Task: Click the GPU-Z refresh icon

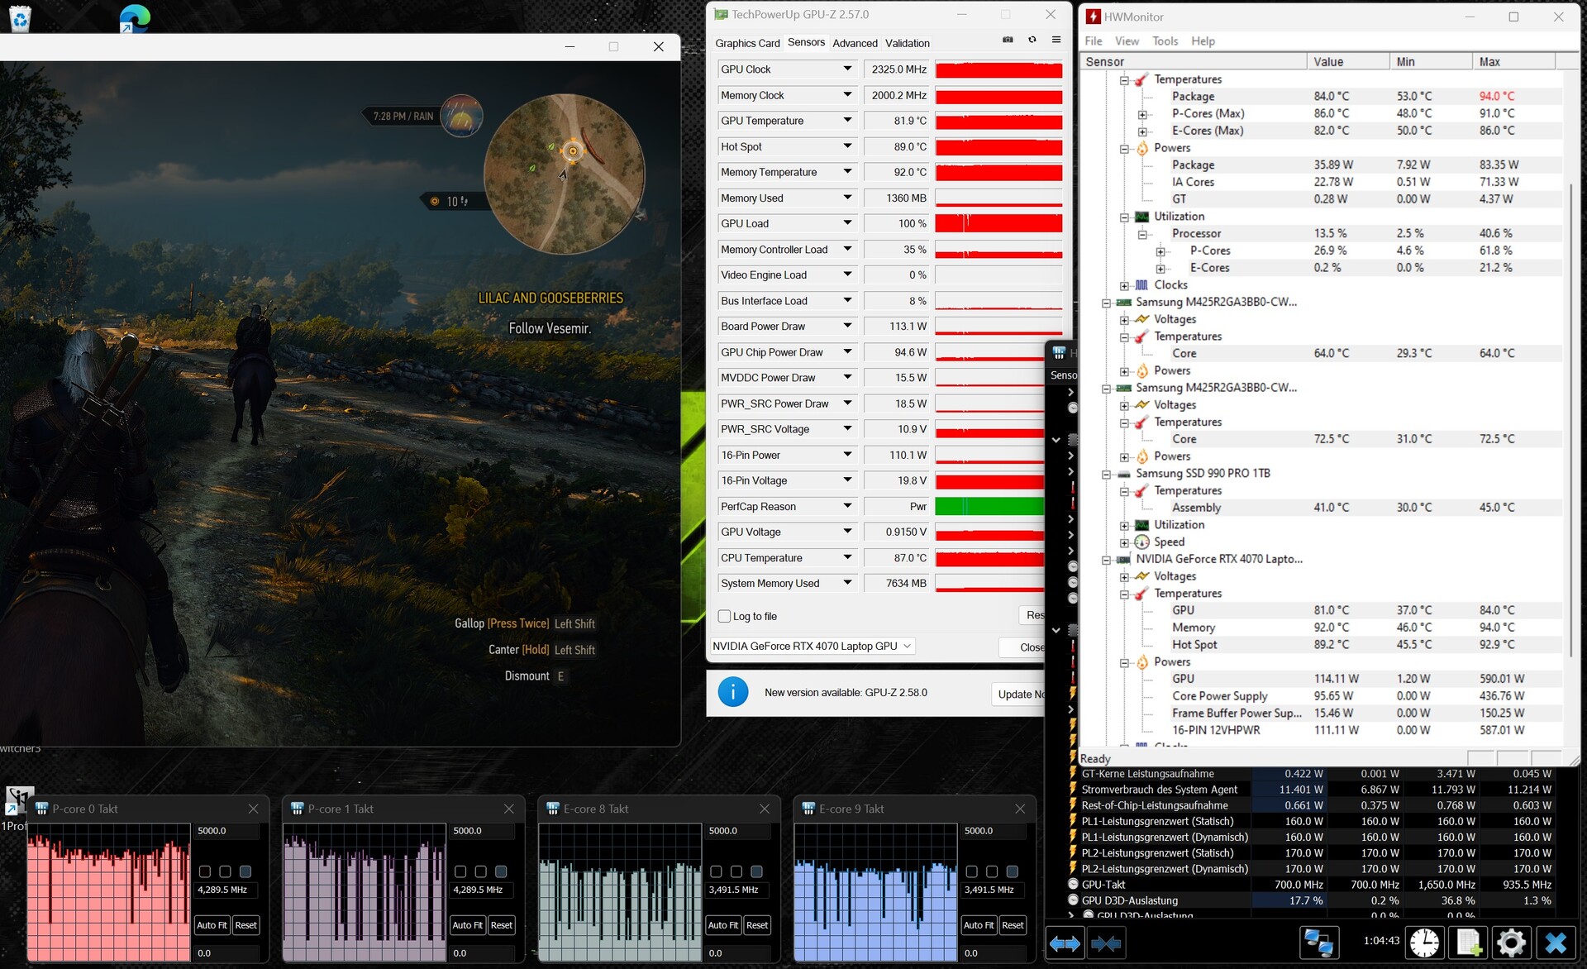Action: coord(1032,40)
